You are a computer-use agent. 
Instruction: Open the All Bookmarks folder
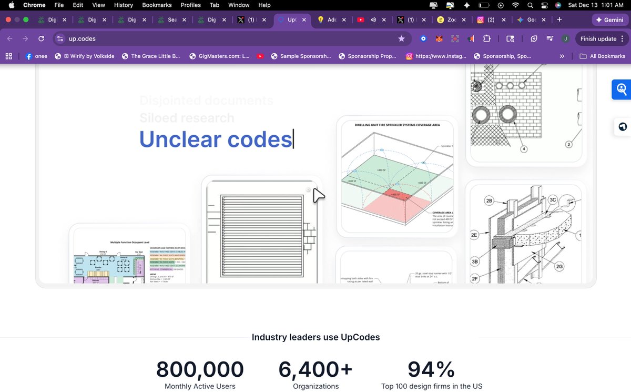tap(603, 56)
